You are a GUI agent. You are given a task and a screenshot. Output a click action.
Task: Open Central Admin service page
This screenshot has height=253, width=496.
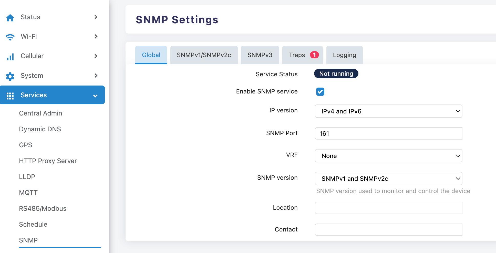[40, 113]
